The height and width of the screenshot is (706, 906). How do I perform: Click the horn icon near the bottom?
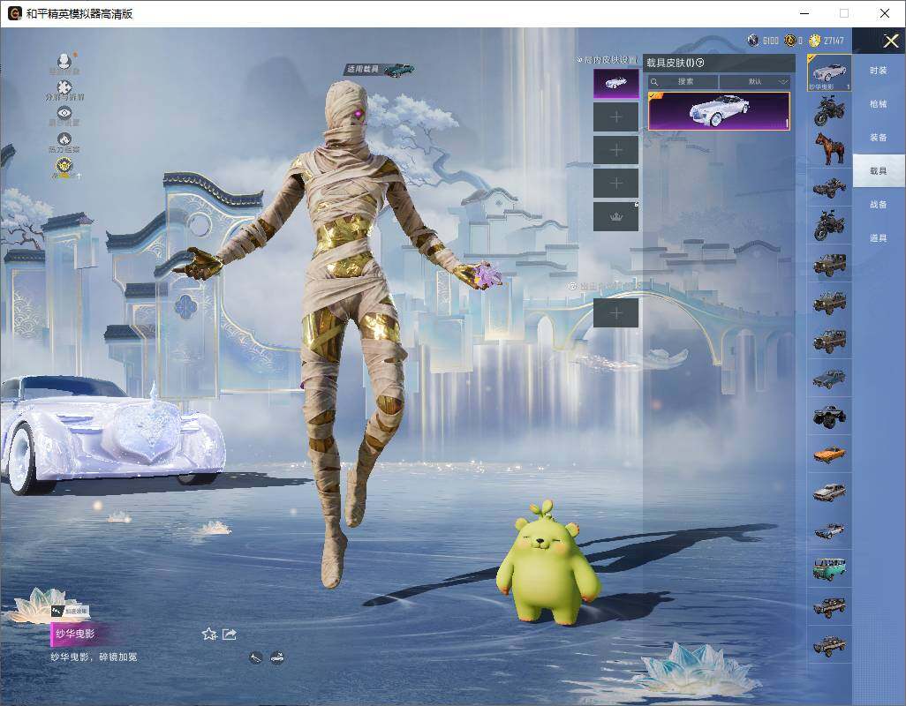pos(256,657)
